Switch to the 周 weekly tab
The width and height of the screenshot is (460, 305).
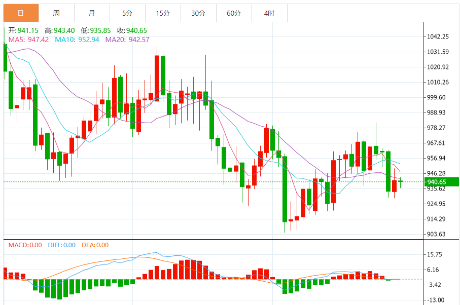56,13
